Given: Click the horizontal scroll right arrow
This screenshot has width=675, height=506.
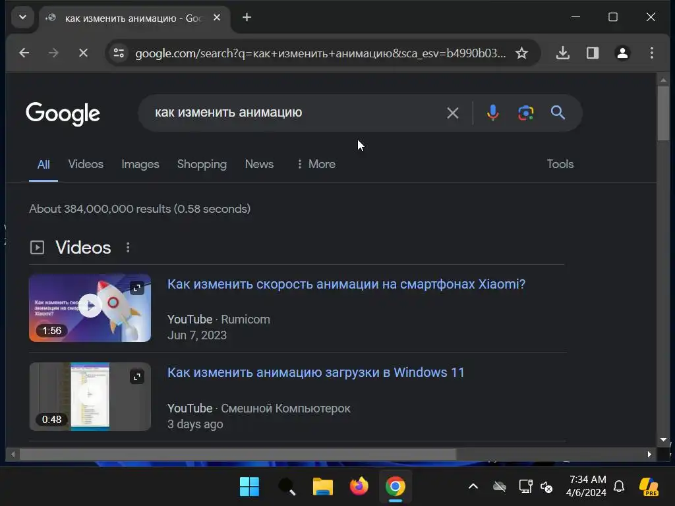Looking at the screenshot, I should coord(649,454).
